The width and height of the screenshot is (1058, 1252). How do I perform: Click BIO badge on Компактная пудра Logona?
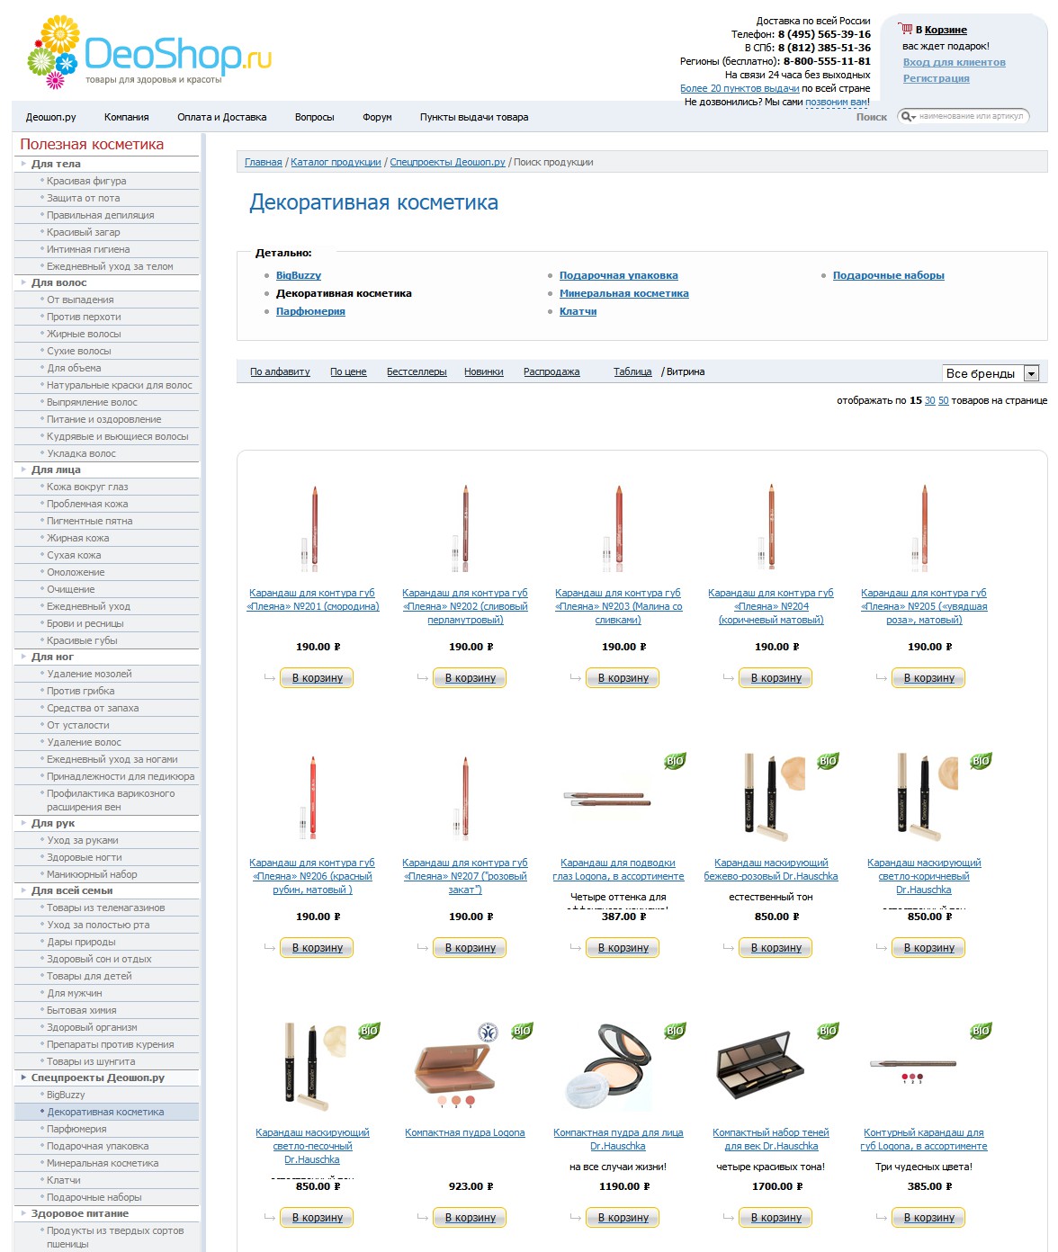point(522,1031)
